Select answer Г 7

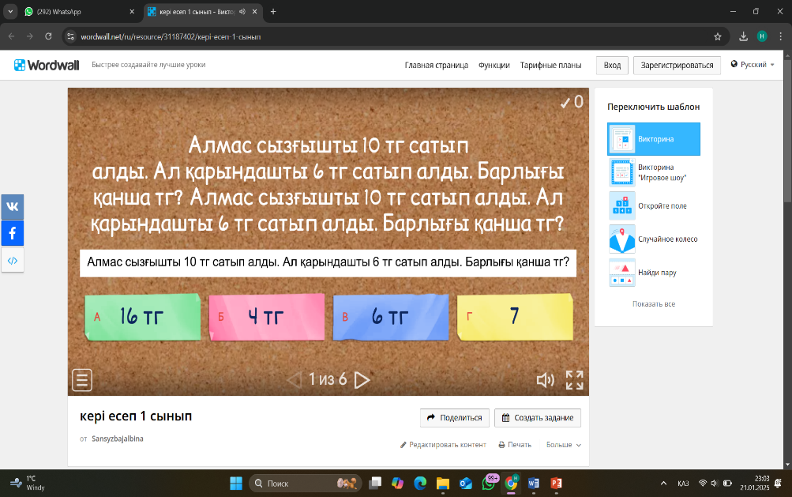click(515, 317)
